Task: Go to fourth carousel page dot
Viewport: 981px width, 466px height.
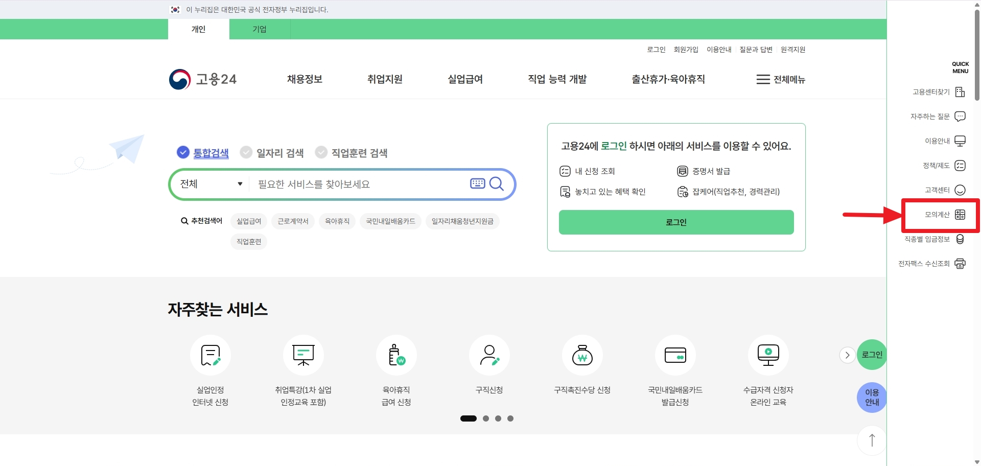Action: pyautogui.click(x=510, y=418)
